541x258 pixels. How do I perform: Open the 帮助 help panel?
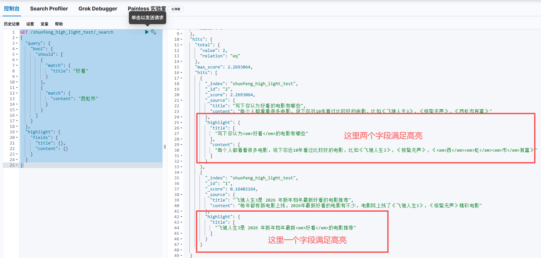59,24
